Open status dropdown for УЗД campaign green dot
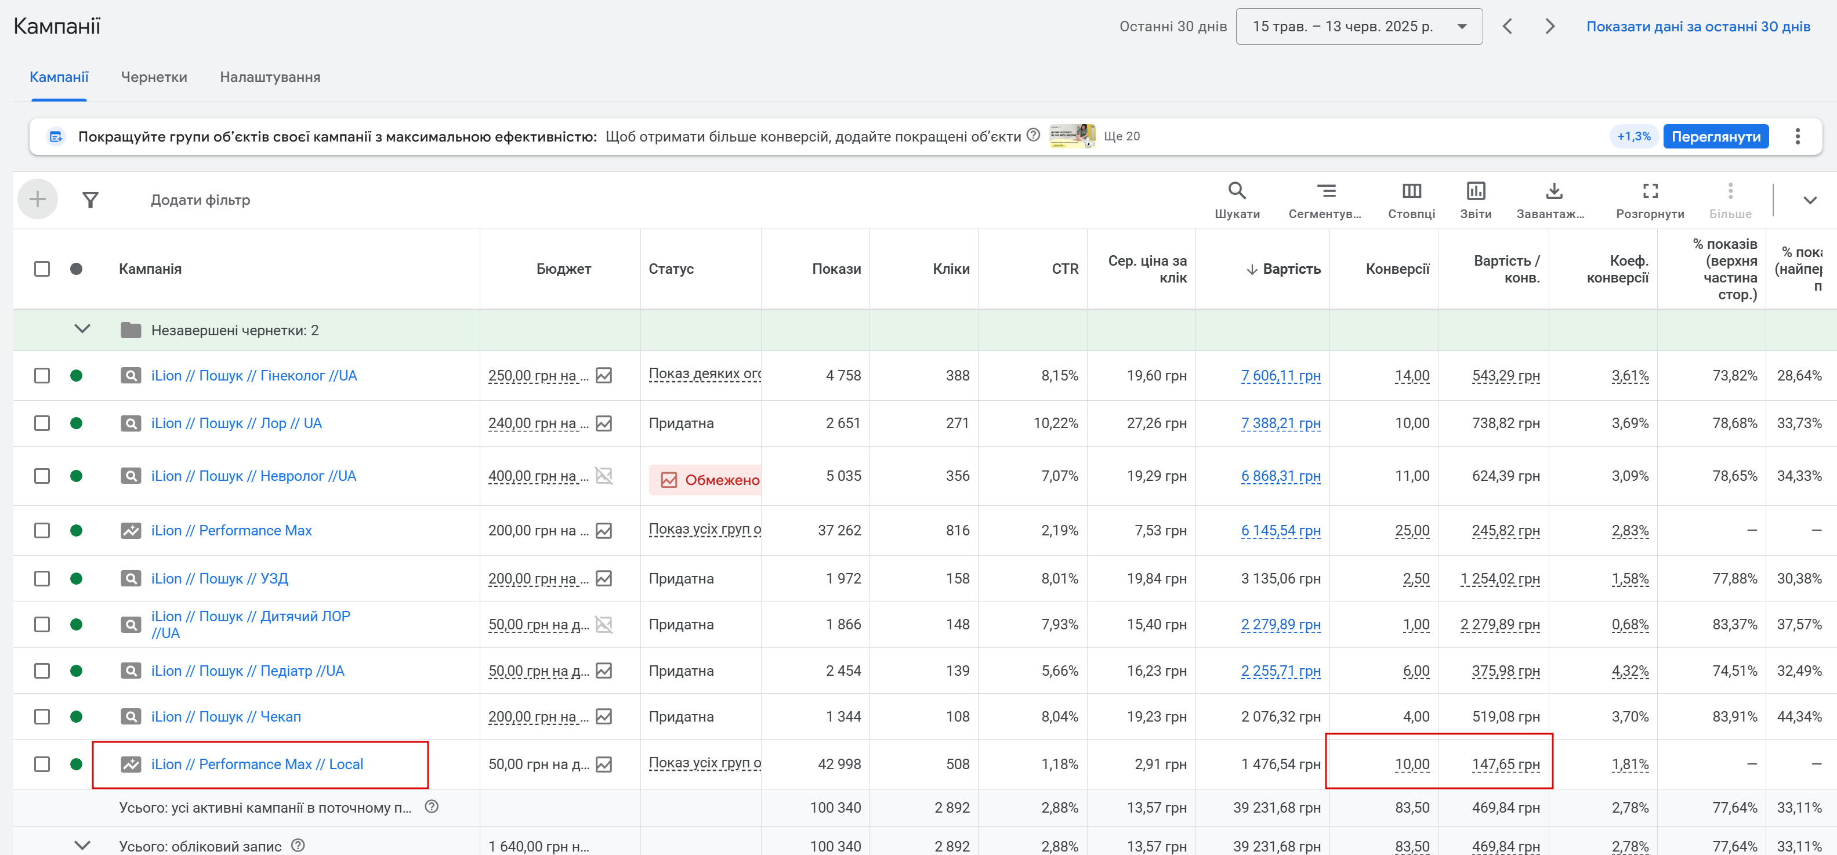The width and height of the screenshot is (1837, 855). (x=77, y=578)
